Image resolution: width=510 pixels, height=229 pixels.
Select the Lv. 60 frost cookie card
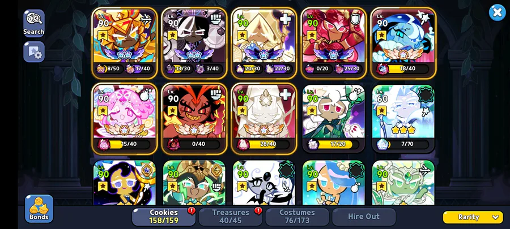tap(403, 119)
